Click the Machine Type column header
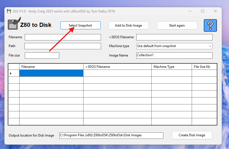Screen dimensions: 229x149 tap(171, 67)
